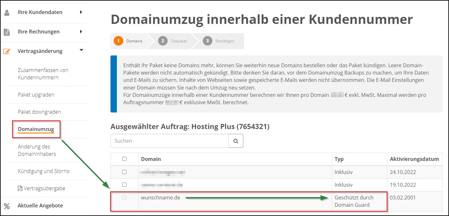Image resolution: width=449 pixels, height=216 pixels.
Task: Click into the Suchen search field
Action: pos(170,141)
